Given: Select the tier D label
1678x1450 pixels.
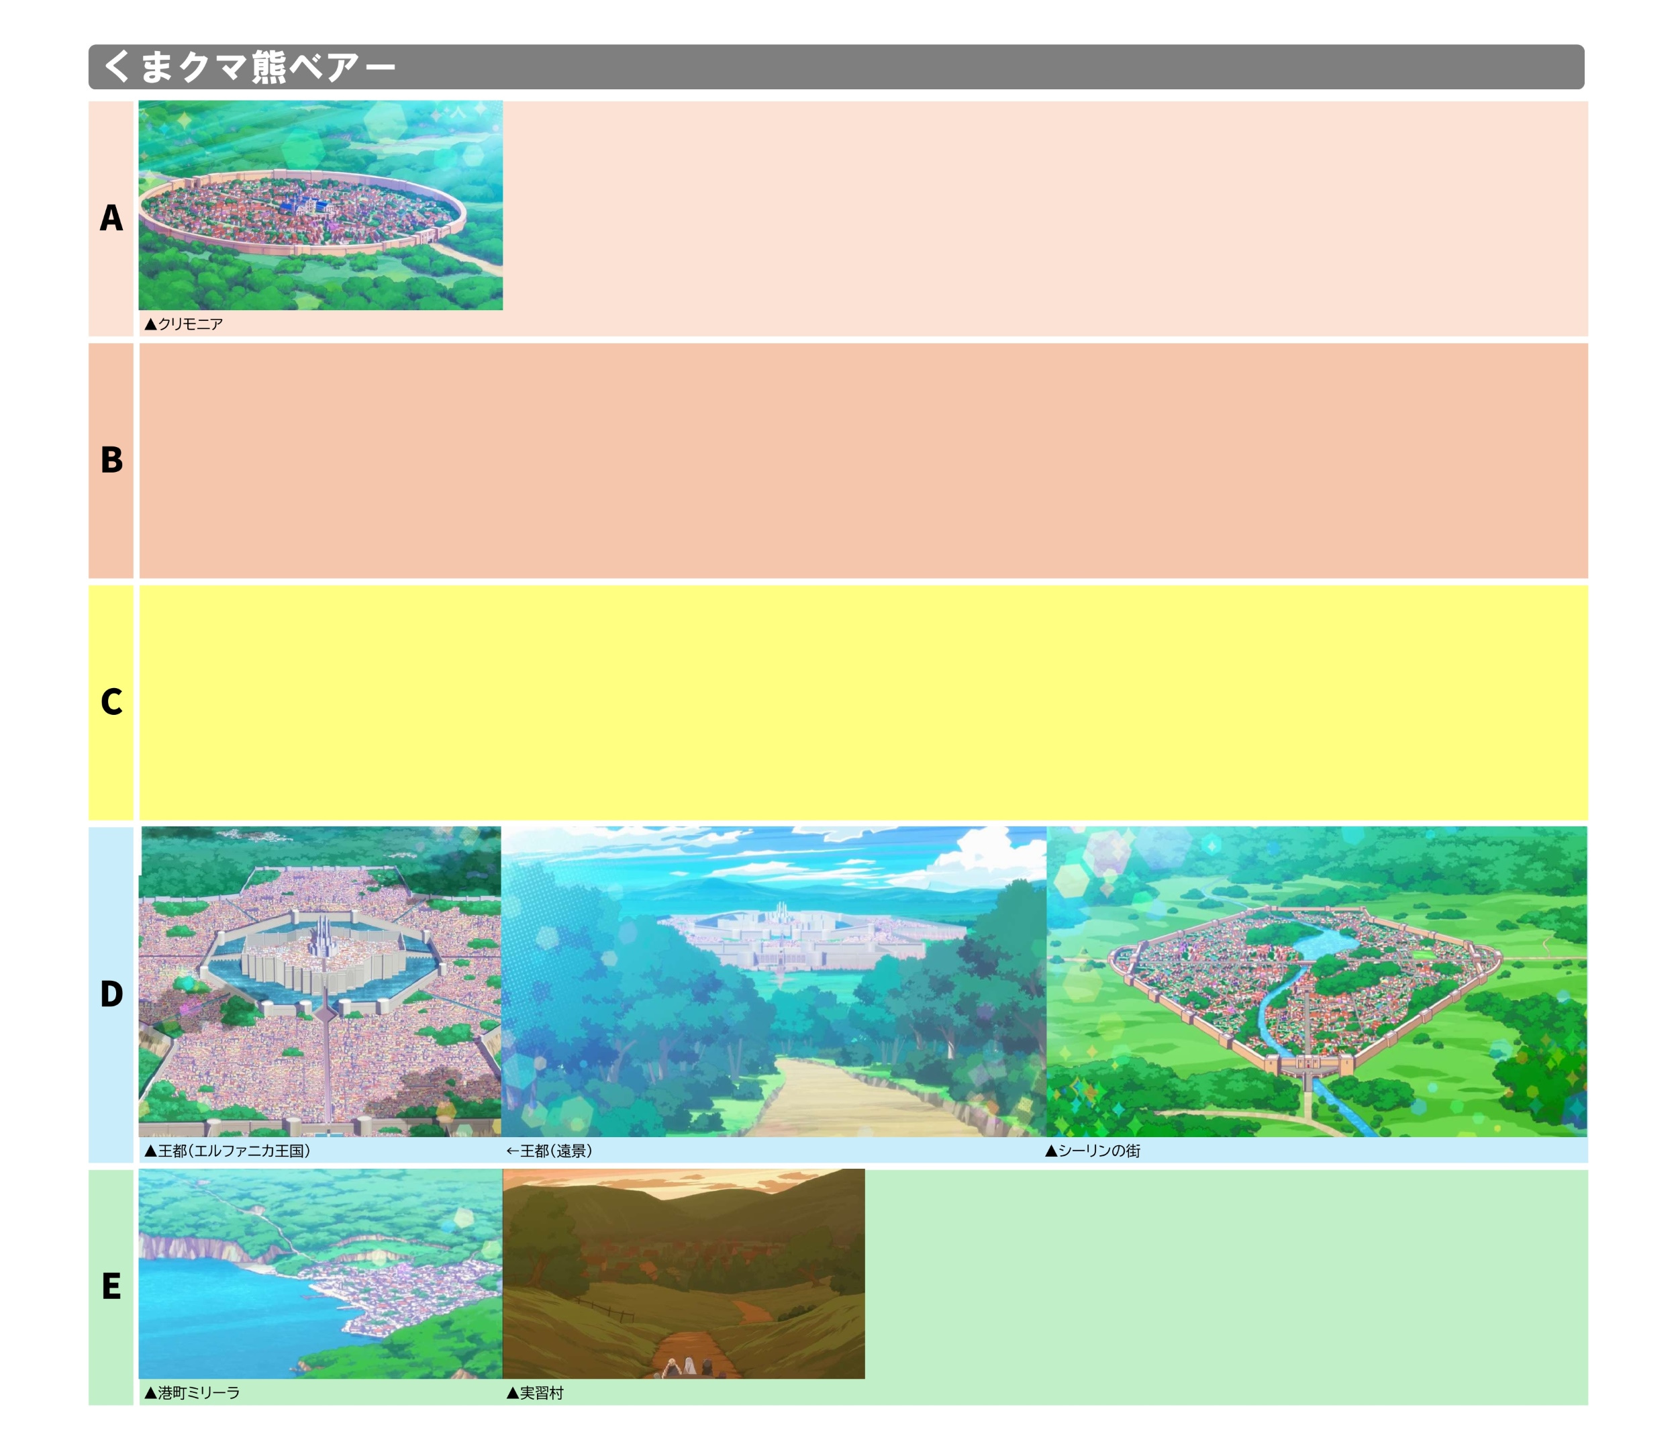Looking at the screenshot, I should tap(111, 994).
